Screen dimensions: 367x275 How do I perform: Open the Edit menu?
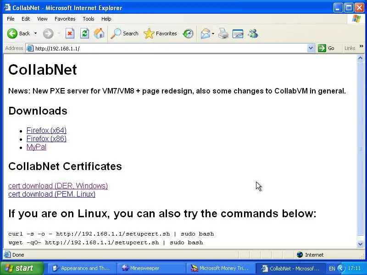coord(26,19)
